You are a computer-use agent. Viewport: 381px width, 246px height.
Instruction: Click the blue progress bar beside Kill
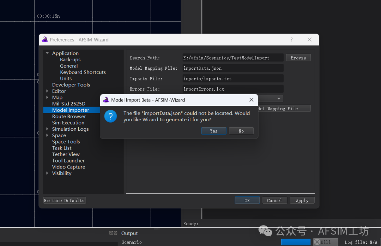pos(296,242)
